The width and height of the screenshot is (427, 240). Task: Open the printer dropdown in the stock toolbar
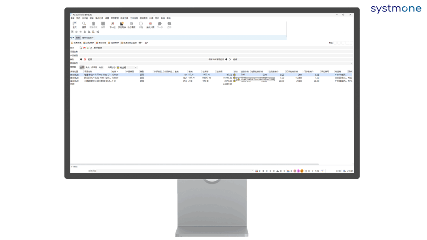coord(140,43)
